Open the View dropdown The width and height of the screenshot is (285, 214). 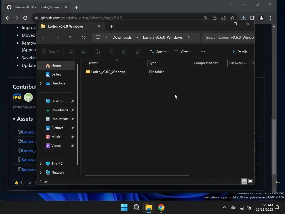[183, 52]
